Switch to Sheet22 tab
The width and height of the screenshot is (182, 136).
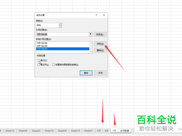point(36,131)
